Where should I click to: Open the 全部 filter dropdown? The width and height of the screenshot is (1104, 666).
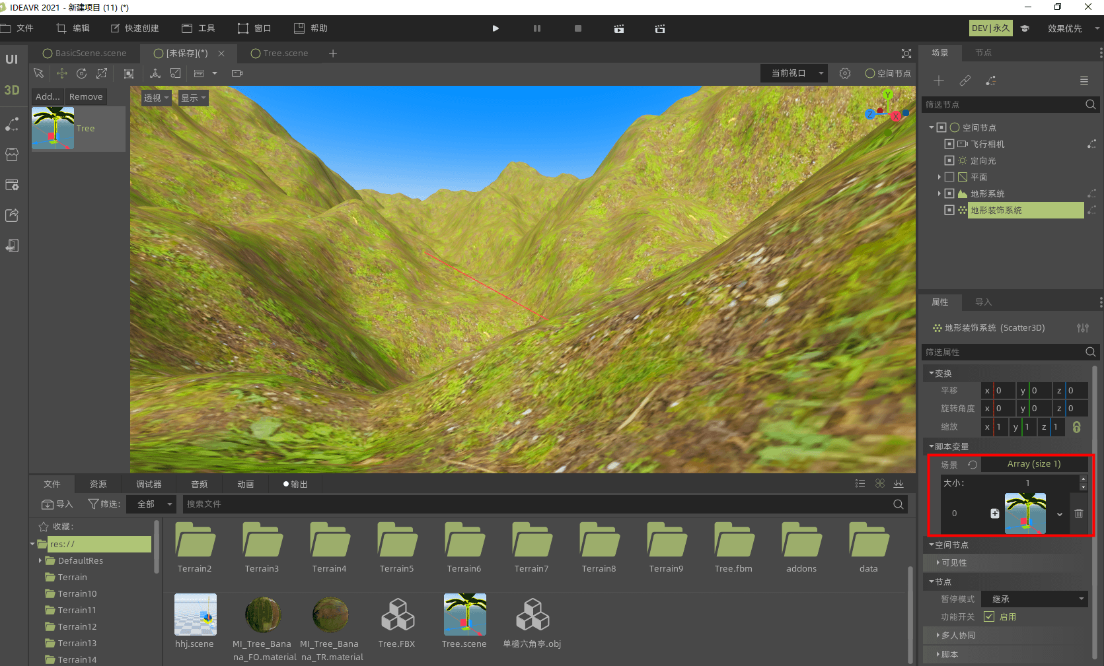pos(153,504)
